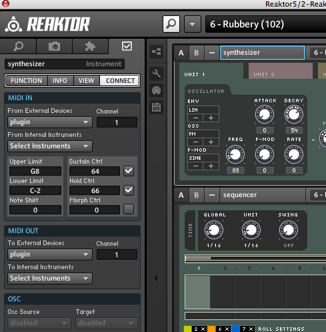
Task: Click the structure view icon in vertical toolbar
Action: point(156,52)
